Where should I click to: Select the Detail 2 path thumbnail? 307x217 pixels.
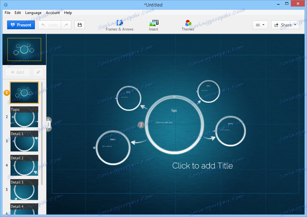tap(24, 165)
